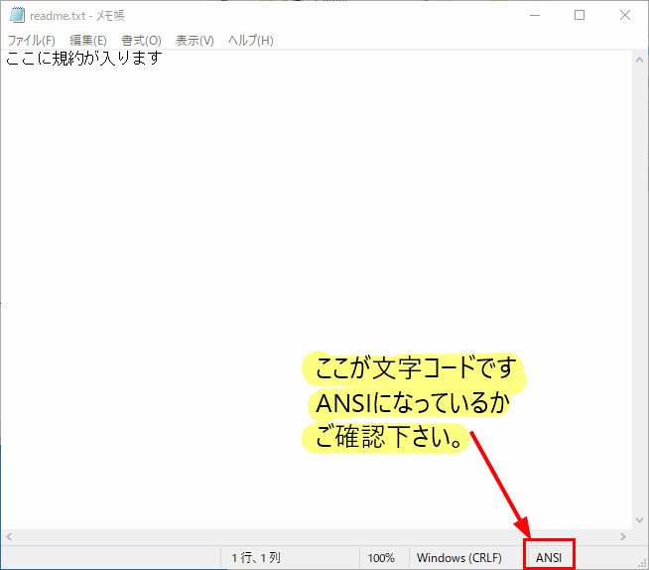Click the horizontal scrollbar left arrow

pos(9,537)
